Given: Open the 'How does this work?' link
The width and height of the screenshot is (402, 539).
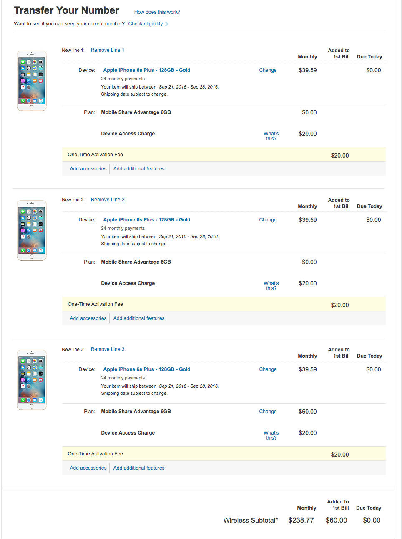Looking at the screenshot, I should pyautogui.click(x=157, y=12).
